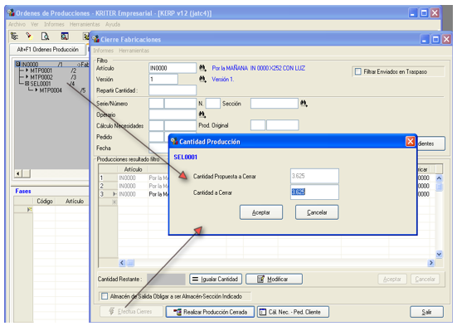
Task: Select MTP0002 tree item
Action: point(41,77)
